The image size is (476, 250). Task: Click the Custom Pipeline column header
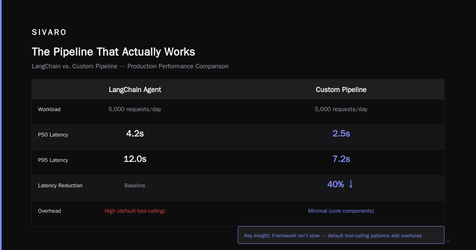pos(341,90)
